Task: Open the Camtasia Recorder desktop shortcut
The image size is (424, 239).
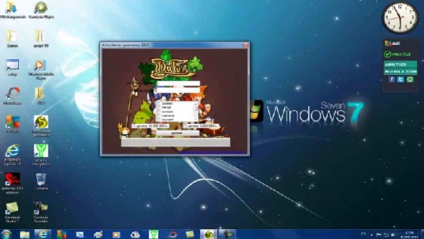Action: tap(41, 212)
